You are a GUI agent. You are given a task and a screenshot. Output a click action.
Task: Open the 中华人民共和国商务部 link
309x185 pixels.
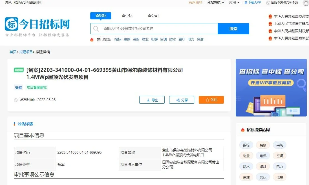click(291, 38)
